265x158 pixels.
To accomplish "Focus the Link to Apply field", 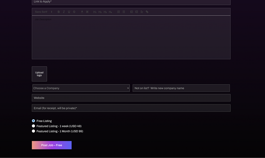I will point(131,2).
